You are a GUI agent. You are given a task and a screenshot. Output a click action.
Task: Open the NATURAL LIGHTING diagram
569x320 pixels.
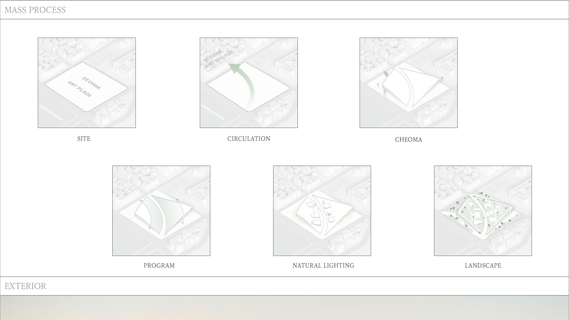pyautogui.click(x=322, y=211)
